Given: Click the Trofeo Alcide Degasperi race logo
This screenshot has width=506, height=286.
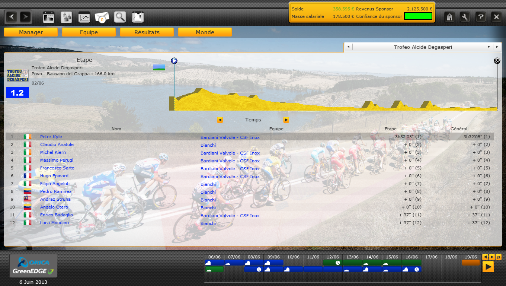Looking at the screenshot, I should coord(18,76).
